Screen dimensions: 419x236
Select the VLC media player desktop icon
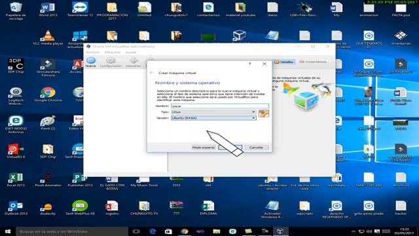click(48, 38)
